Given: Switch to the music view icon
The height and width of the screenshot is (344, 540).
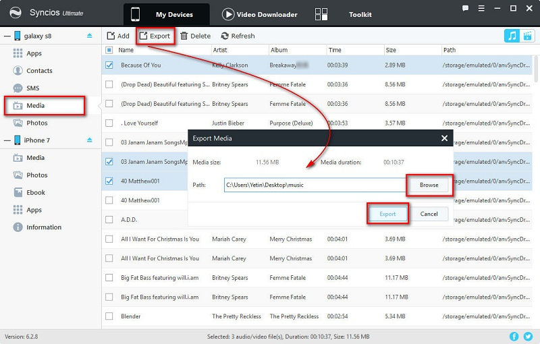Looking at the screenshot, I should [x=512, y=36].
